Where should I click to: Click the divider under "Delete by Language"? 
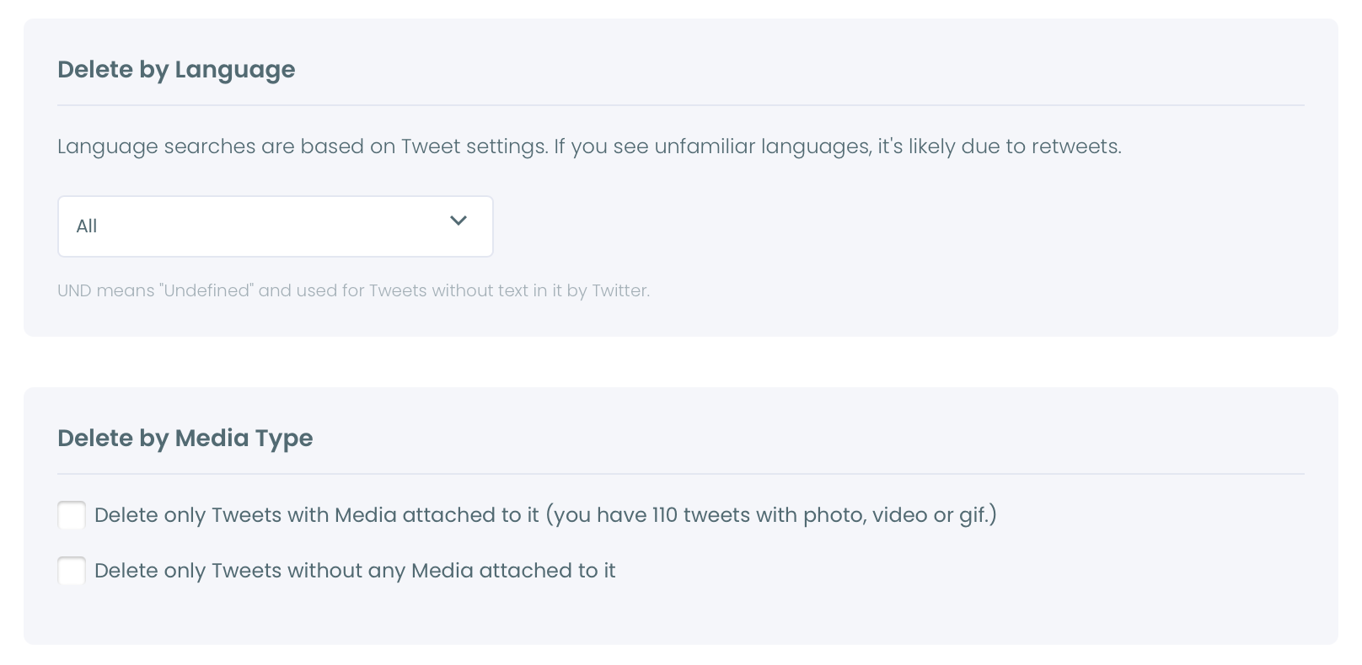[x=680, y=104]
